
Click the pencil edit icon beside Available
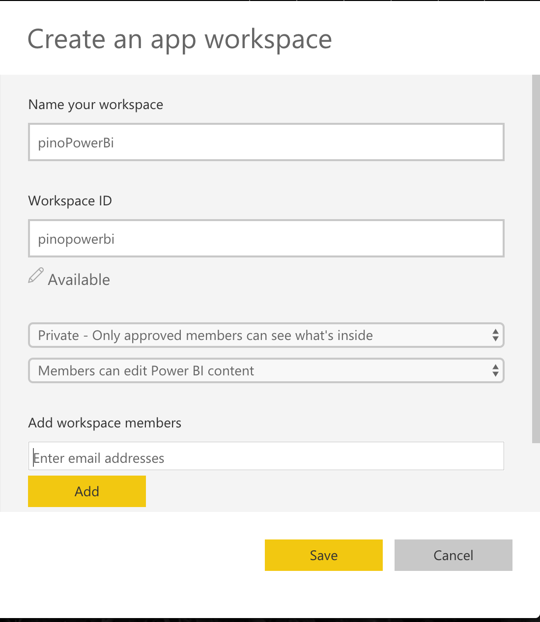pyautogui.click(x=36, y=276)
